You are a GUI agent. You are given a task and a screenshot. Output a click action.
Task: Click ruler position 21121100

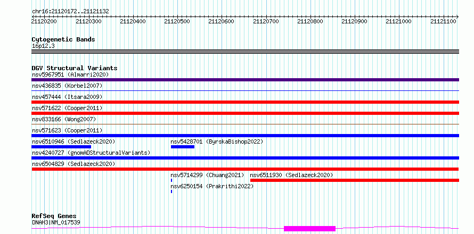[444, 21]
